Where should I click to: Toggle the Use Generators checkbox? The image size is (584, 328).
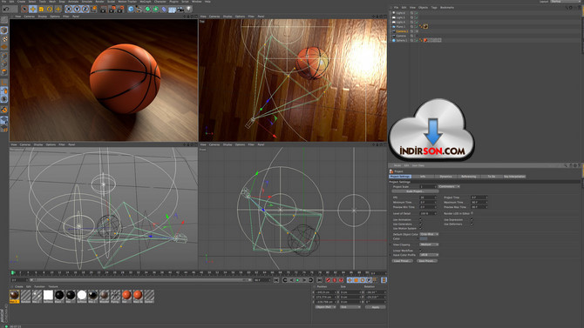click(421, 224)
